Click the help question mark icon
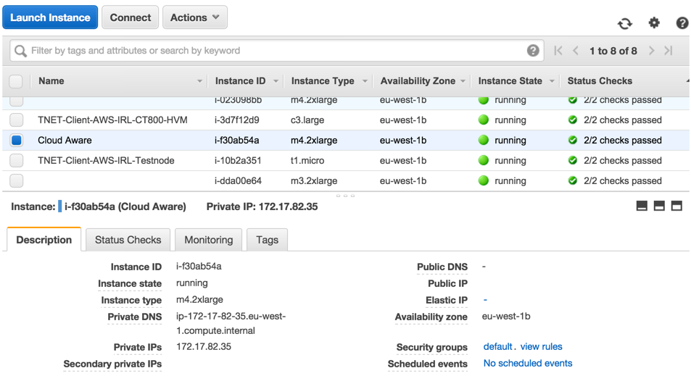 click(x=682, y=23)
